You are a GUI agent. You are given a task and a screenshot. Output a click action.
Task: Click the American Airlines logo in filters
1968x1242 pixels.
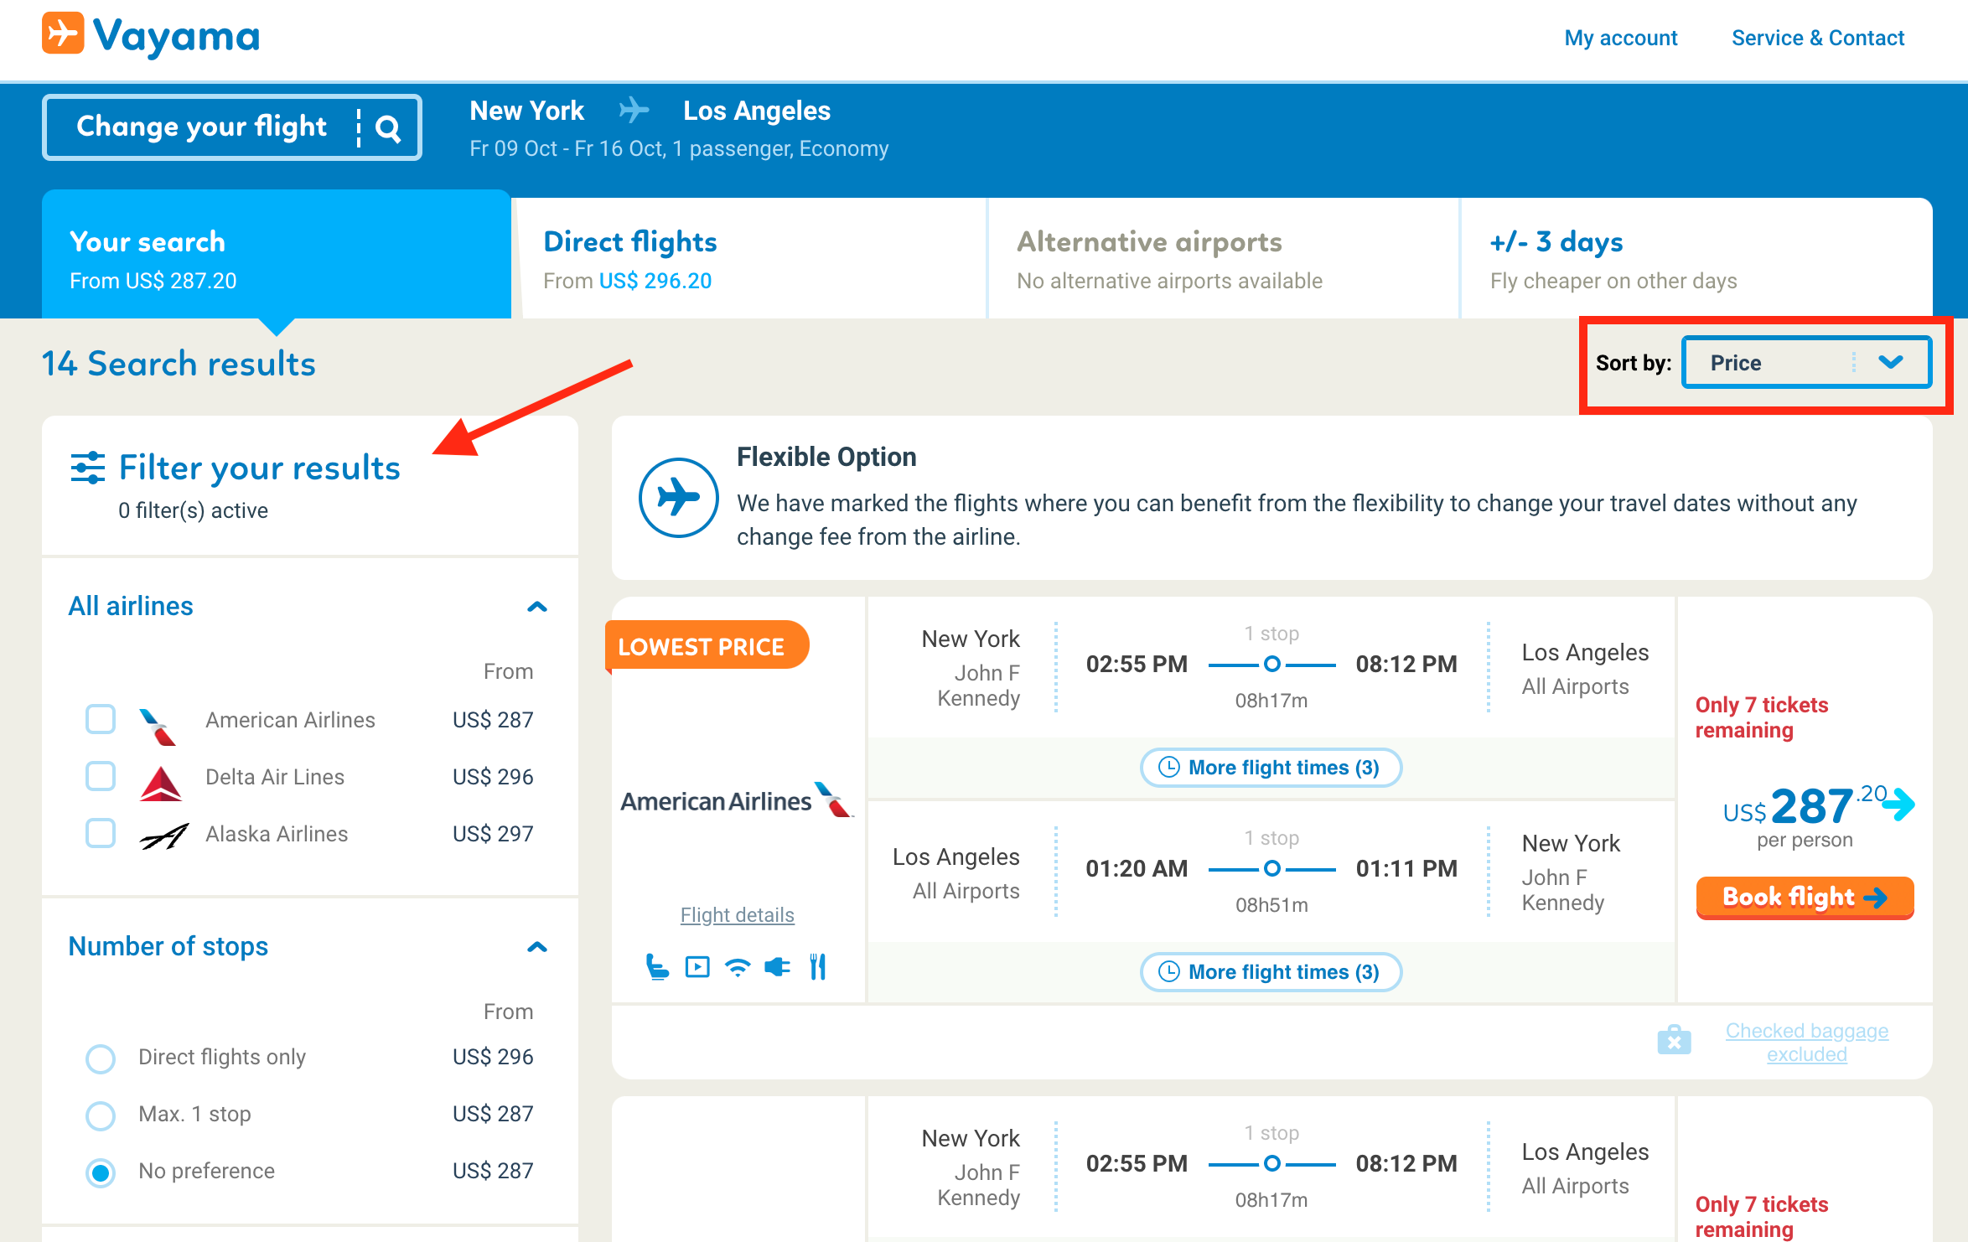[159, 726]
